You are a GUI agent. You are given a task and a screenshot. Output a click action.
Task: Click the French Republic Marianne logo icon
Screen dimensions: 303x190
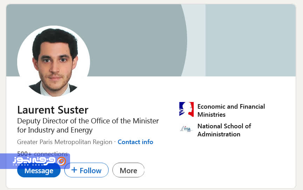point(186,109)
